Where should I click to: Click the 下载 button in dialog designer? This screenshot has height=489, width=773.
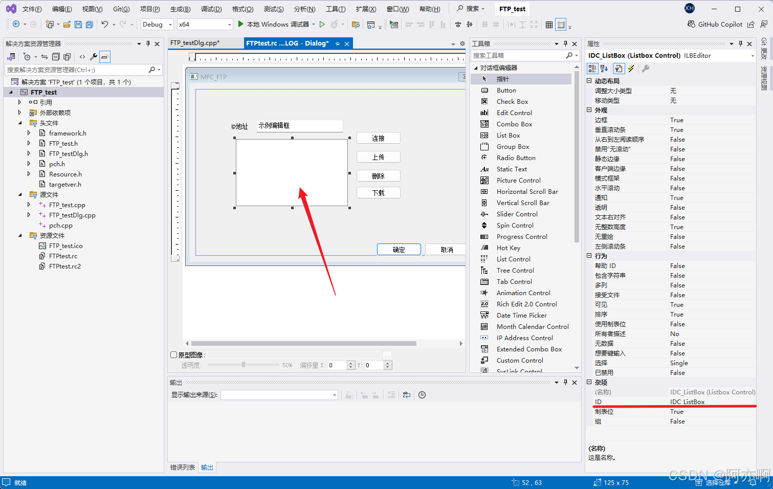(378, 193)
